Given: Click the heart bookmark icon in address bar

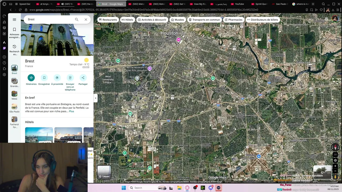Looking at the screenshot, I should coord(321,10).
